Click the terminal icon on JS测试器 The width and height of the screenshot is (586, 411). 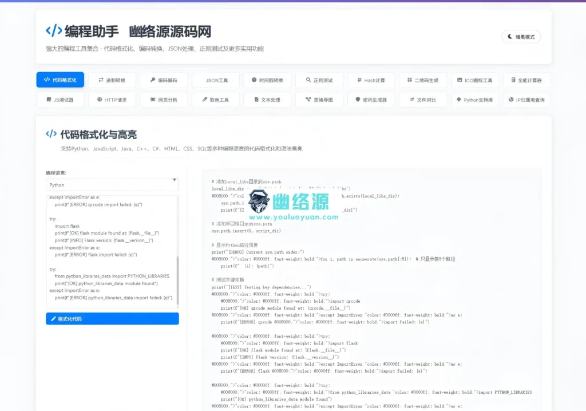coord(49,100)
